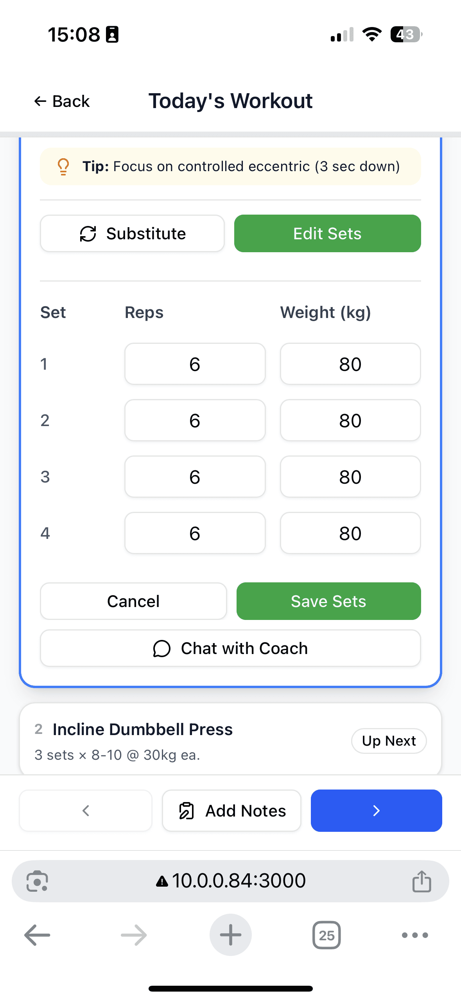
Task: Edit the weight field for set 1
Action: pyautogui.click(x=350, y=364)
